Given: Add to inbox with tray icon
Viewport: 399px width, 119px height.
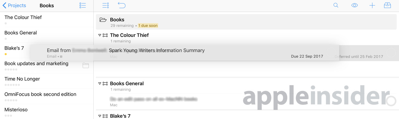Looking at the screenshot, I should (x=388, y=5).
